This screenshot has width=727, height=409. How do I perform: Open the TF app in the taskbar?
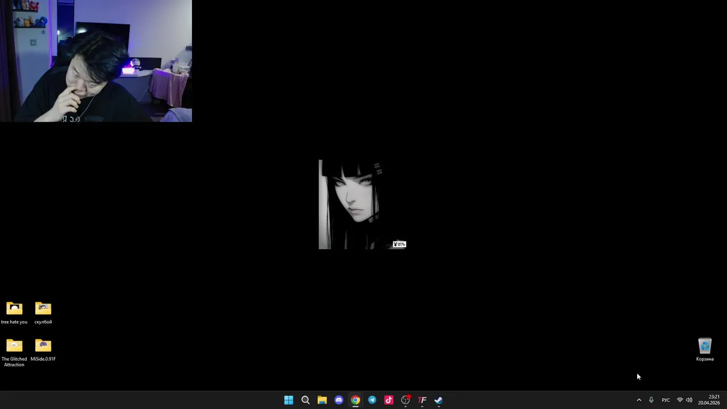point(422,400)
